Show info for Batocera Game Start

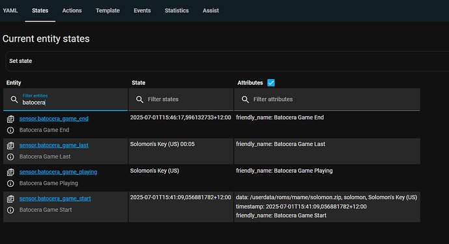pos(10,210)
